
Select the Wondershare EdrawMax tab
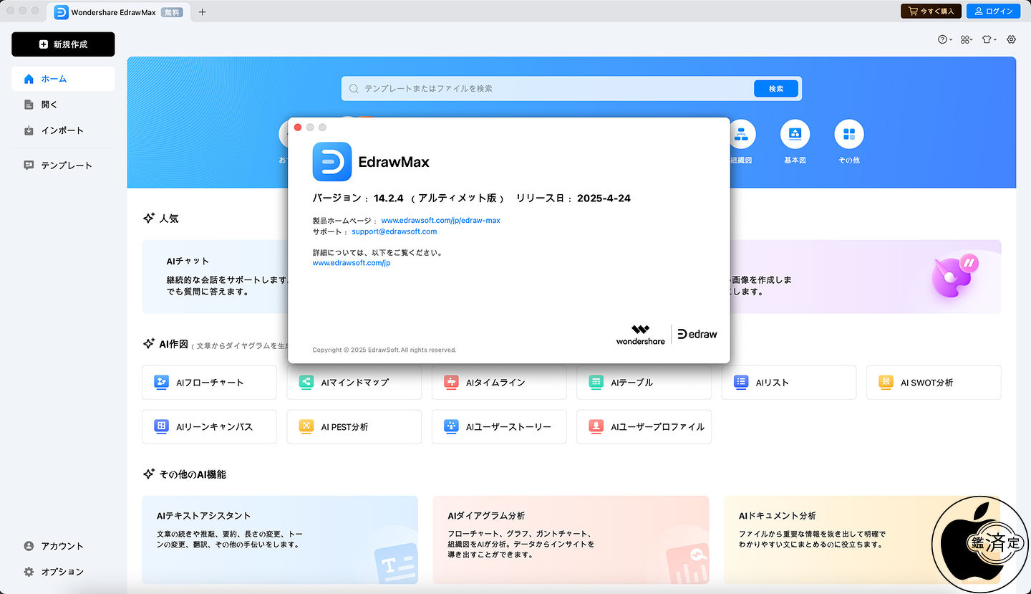tap(117, 11)
